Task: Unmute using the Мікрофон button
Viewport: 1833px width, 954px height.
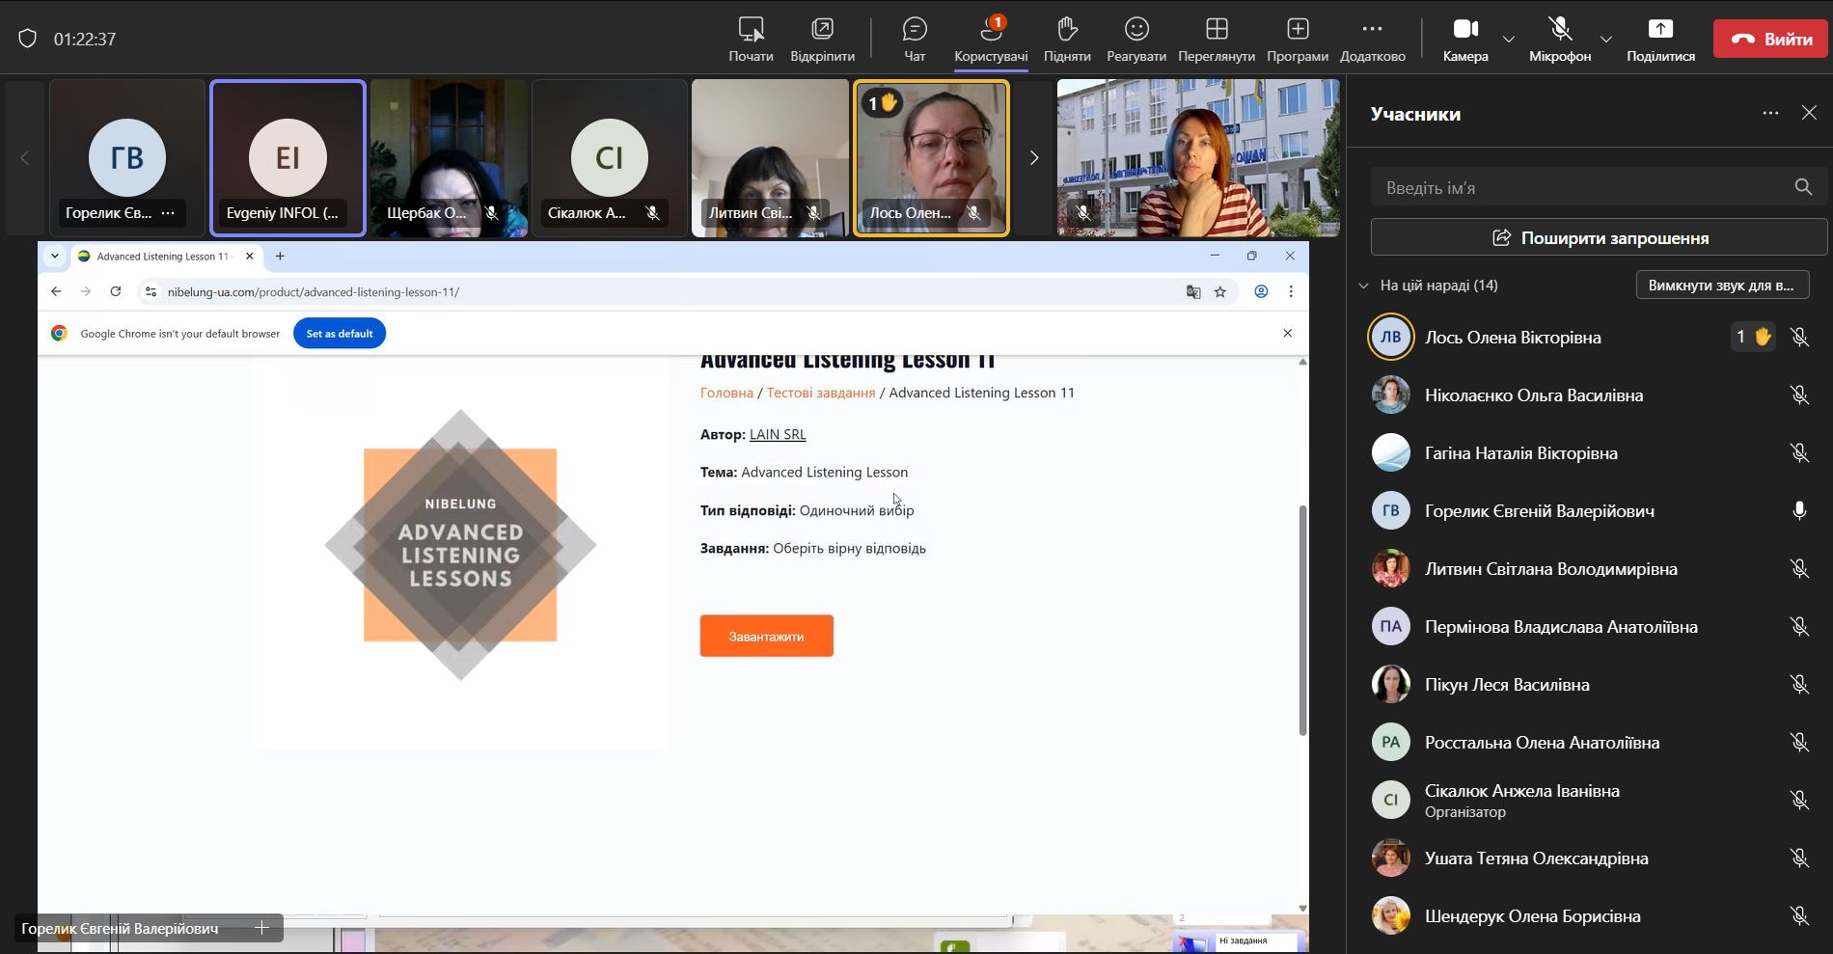Action: (x=1559, y=39)
